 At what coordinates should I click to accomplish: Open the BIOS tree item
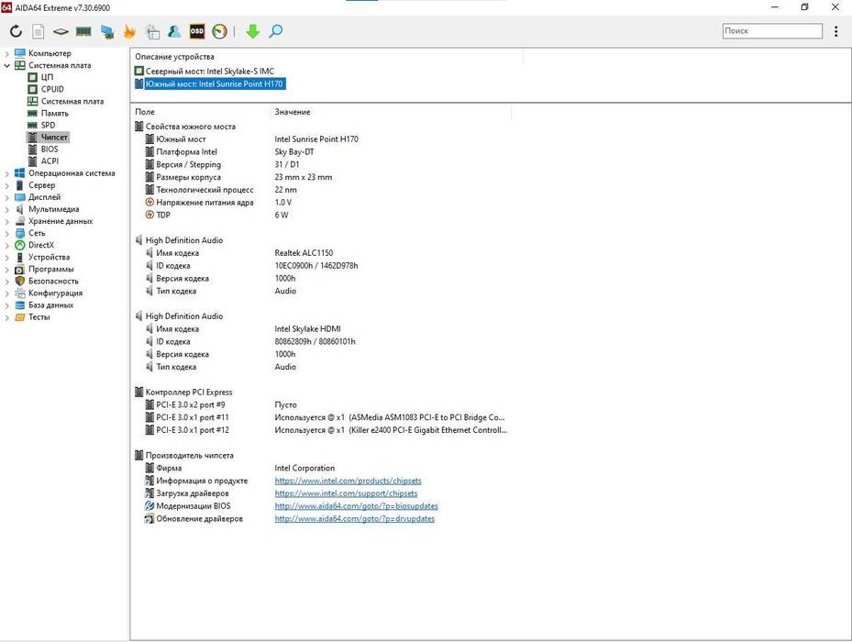point(50,149)
